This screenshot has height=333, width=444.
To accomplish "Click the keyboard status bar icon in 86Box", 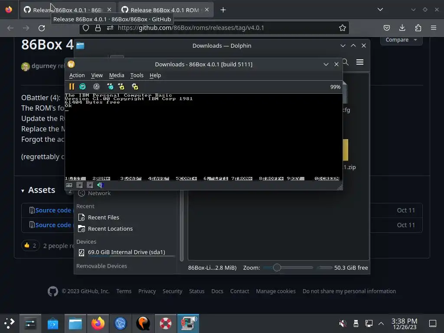I will 69,185.
